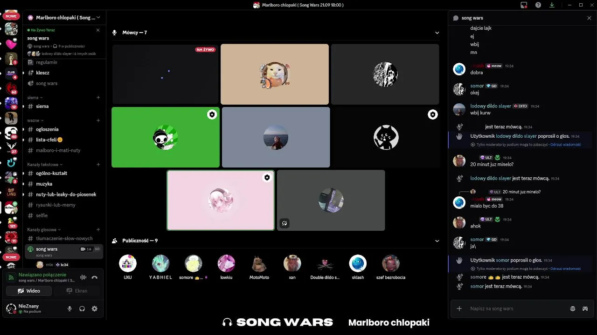Screen dimensions: 597x335
Task: Open the tlumaczenie-słow-nowych channel
Action: click(x=64, y=238)
